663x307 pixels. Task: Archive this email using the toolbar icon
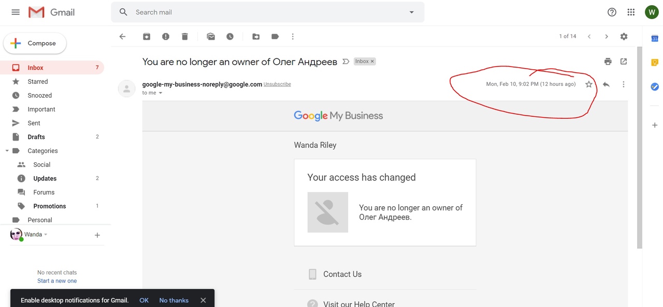(x=147, y=37)
